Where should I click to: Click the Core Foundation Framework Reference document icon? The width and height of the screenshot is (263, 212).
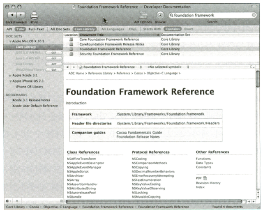[71, 39]
